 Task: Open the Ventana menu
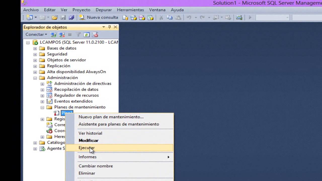point(157,10)
